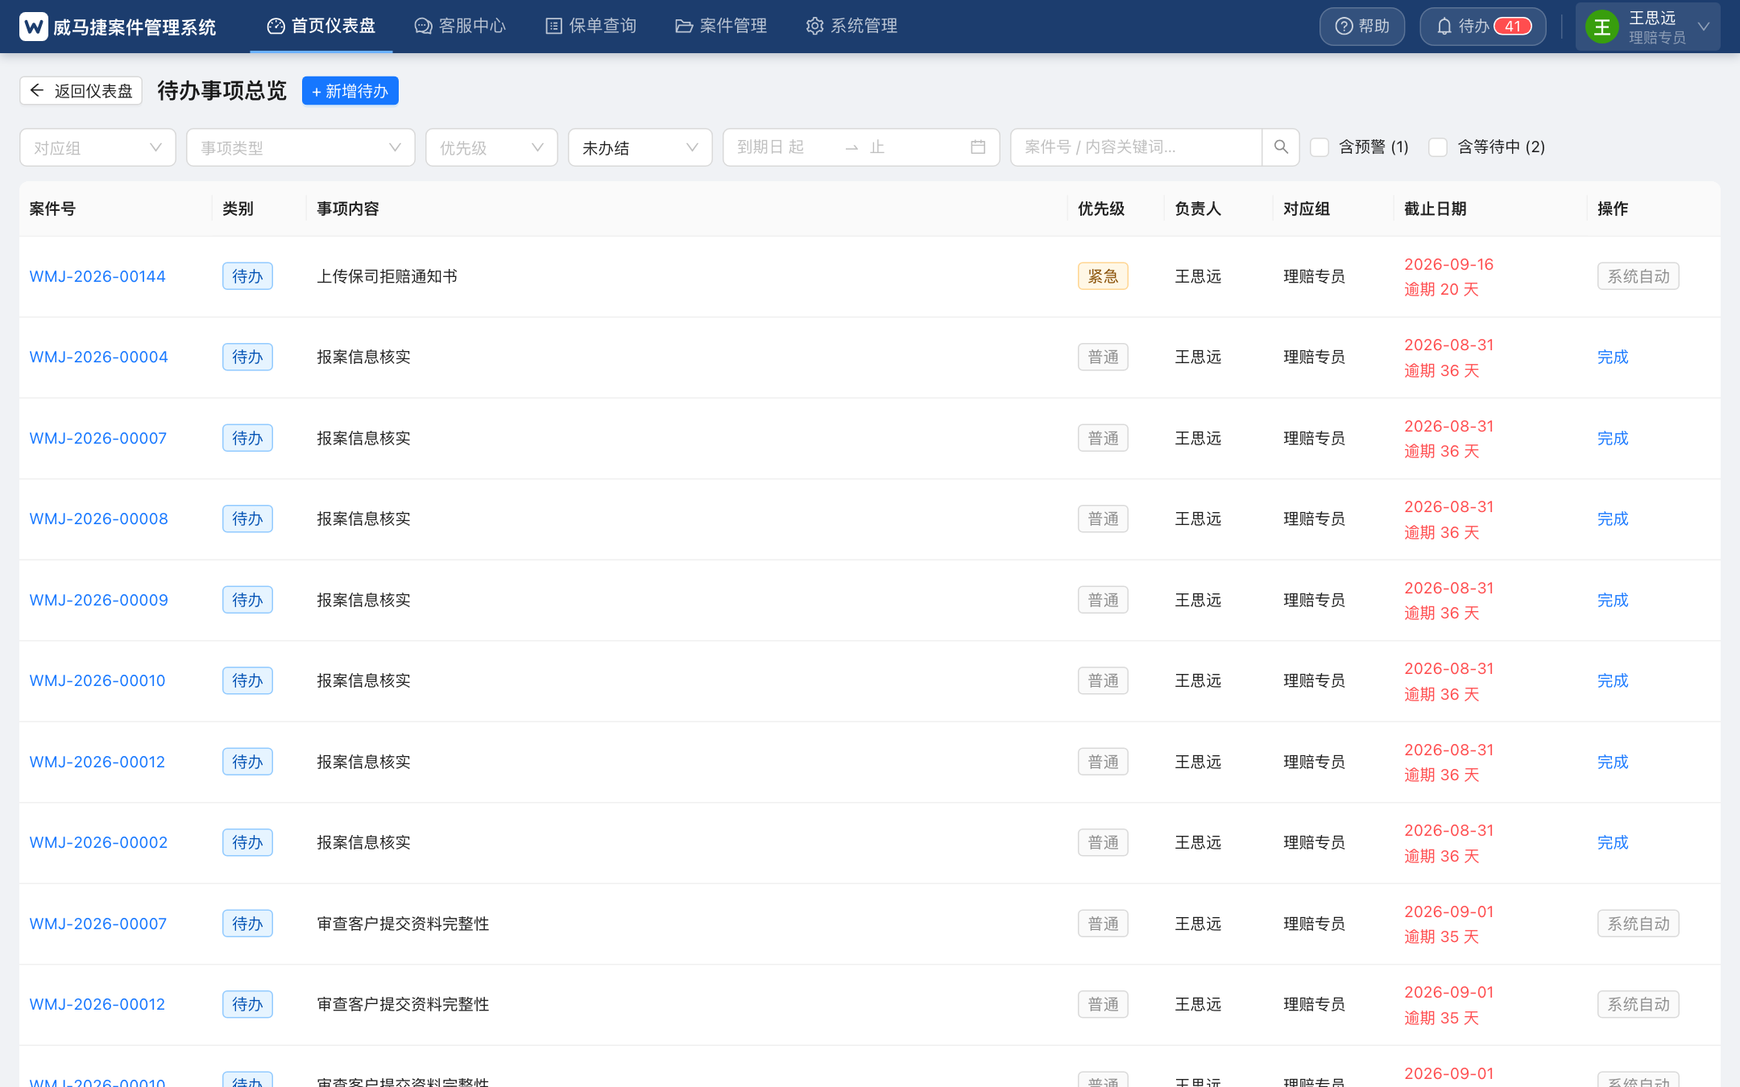The width and height of the screenshot is (1740, 1087).
Task: Click 完成 for case WMJ-2026-00002
Action: 1613,842
